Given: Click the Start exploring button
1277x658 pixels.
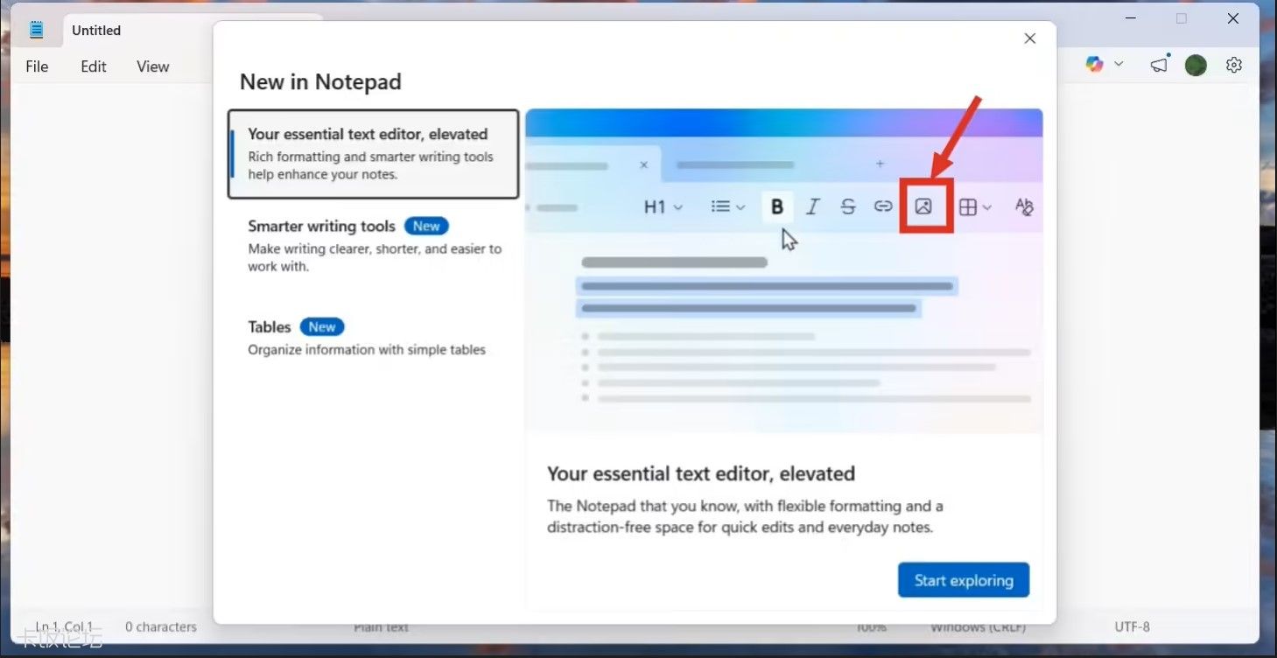Looking at the screenshot, I should click(x=963, y=580).
